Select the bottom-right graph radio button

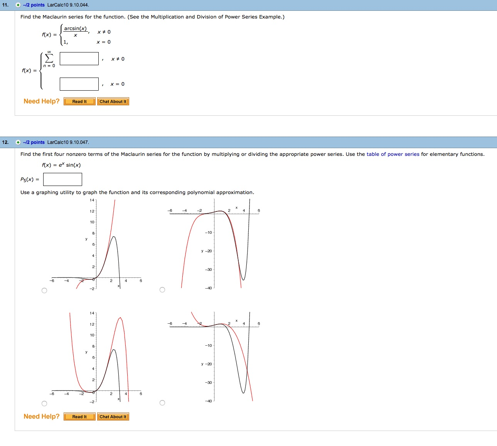162,402
